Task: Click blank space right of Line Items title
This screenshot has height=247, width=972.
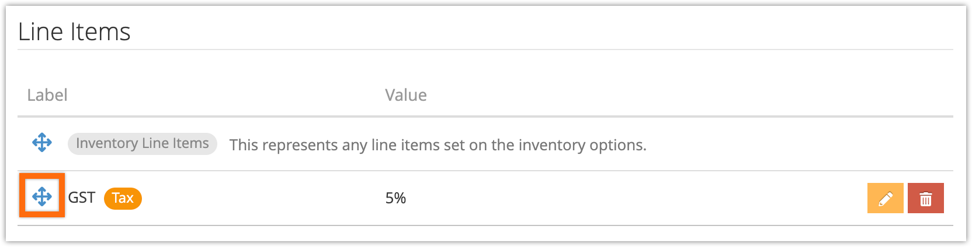Action: [543, 31]
